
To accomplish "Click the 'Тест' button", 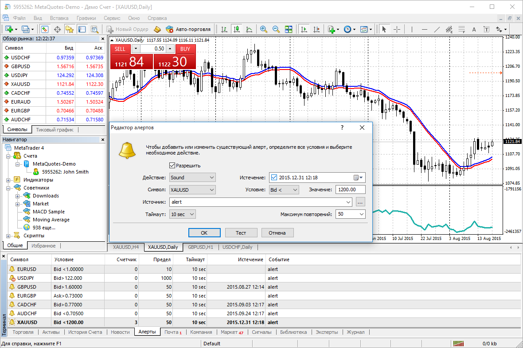I will coord(241,233).
